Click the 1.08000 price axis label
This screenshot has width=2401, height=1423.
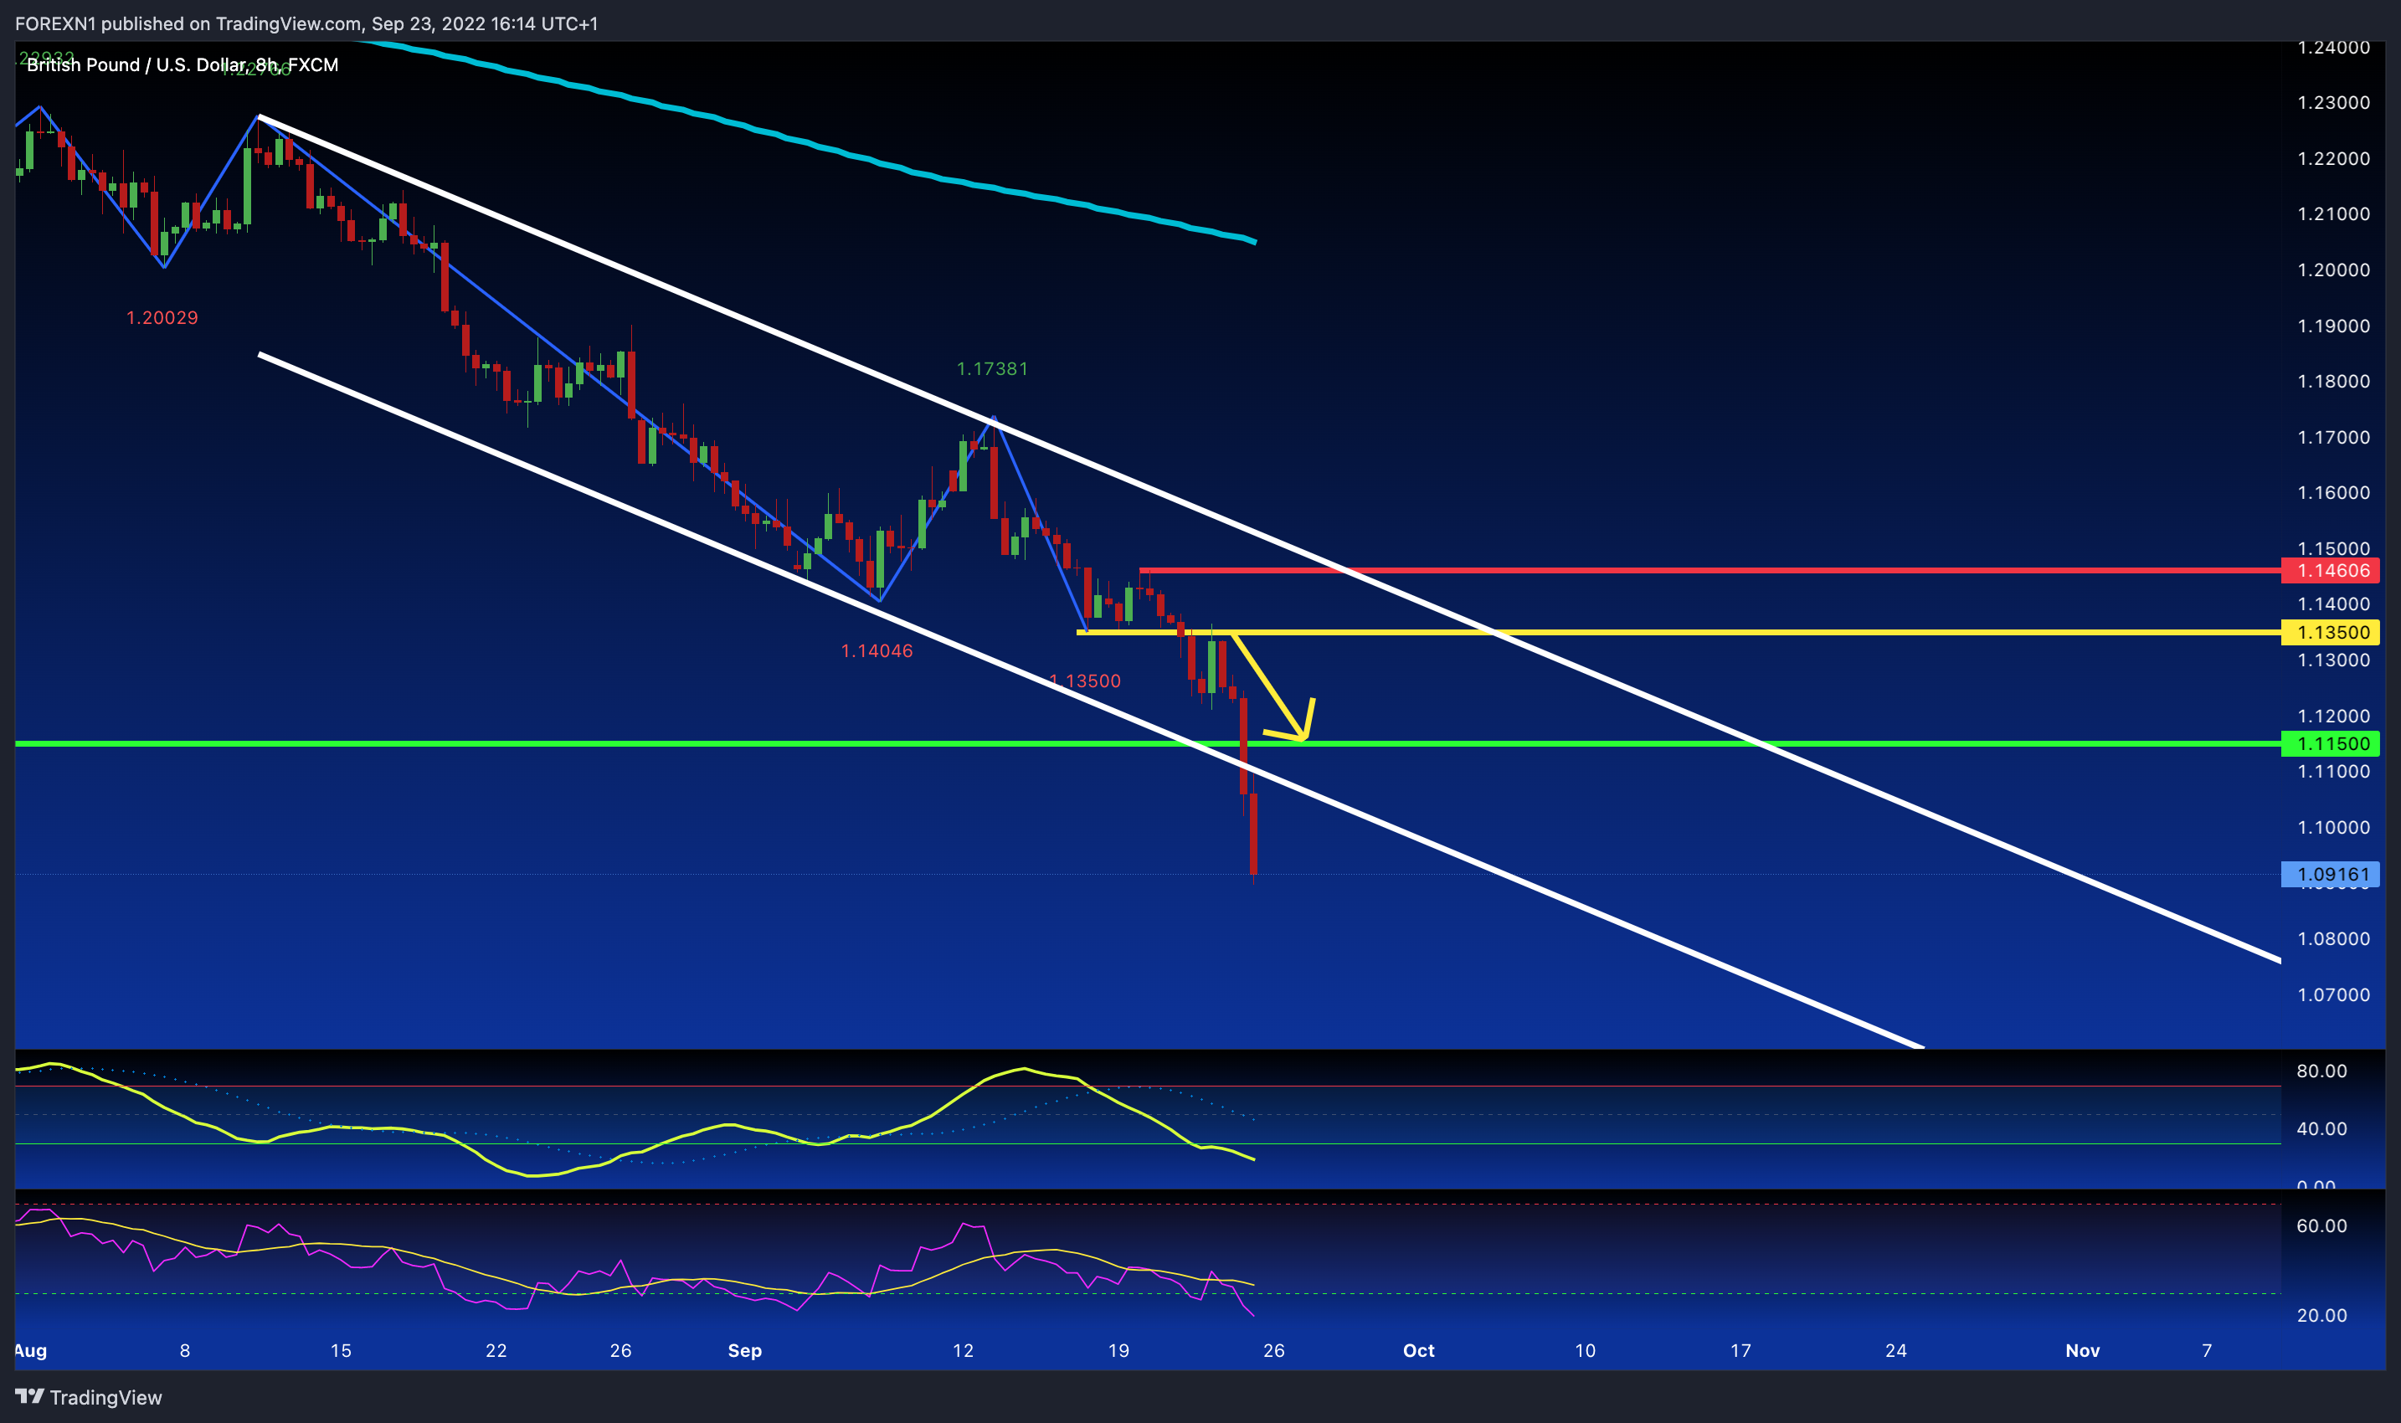click(x=2333, y=938)
